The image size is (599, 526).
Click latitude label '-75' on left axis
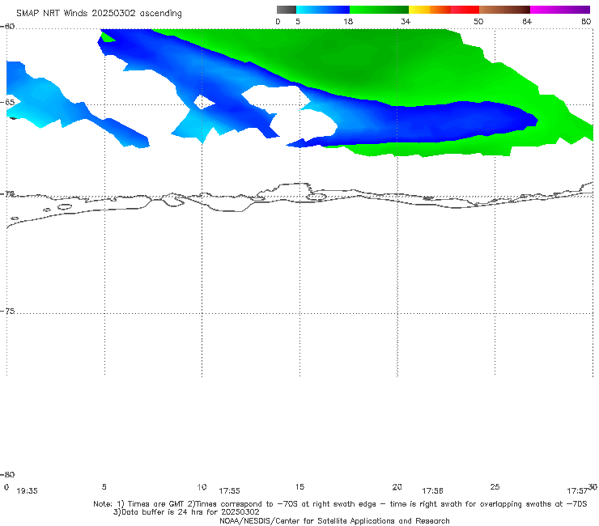coord(7,311)
